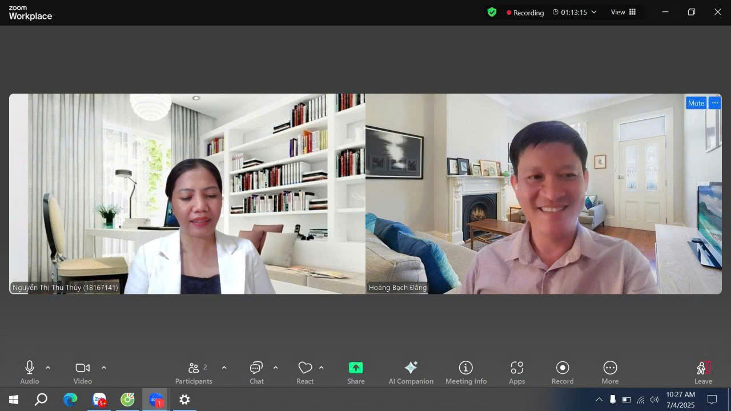This screenshot has height=411, width=731.
Task: Expand video options arrow next to Video
Action: coord(104,368)
